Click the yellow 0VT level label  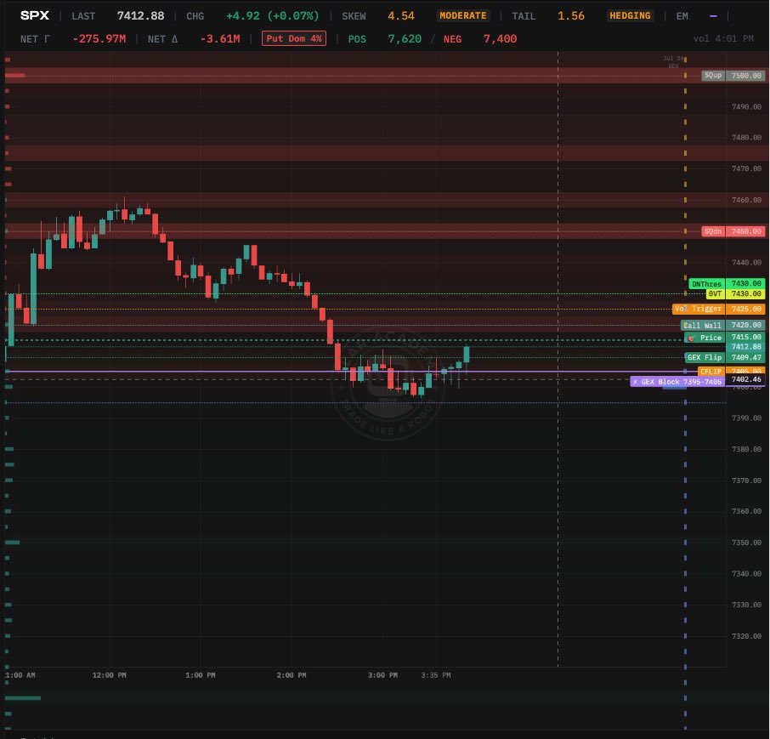click(x=715, y=294)
